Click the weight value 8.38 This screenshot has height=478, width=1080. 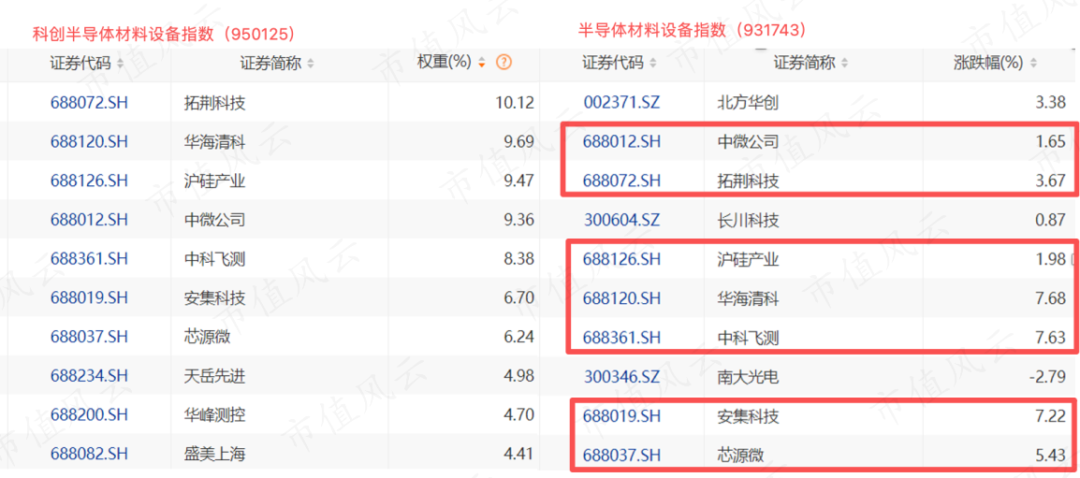coord(518,259)
